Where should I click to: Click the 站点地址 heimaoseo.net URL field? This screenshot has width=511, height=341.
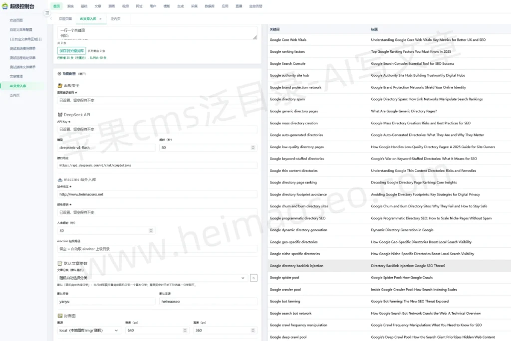(157, 194)
